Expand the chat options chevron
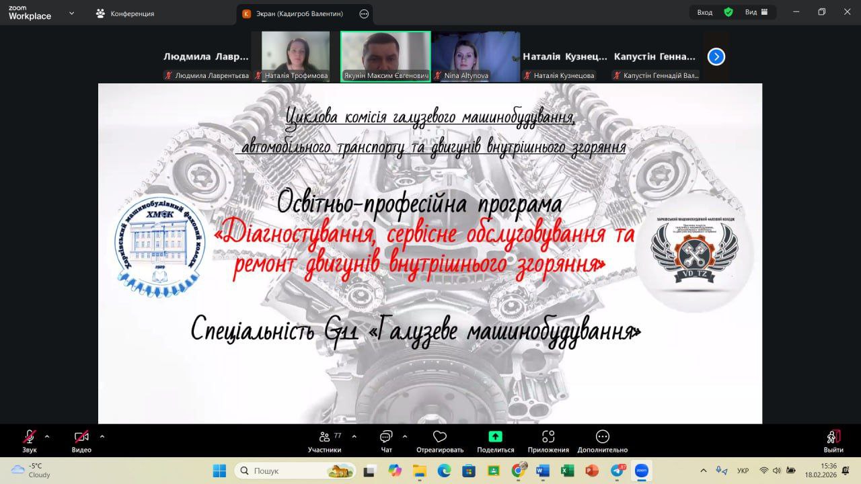Image resolution: width=861 pixels, height=484 pixels. pyautogui.click(x=404, y=436)
